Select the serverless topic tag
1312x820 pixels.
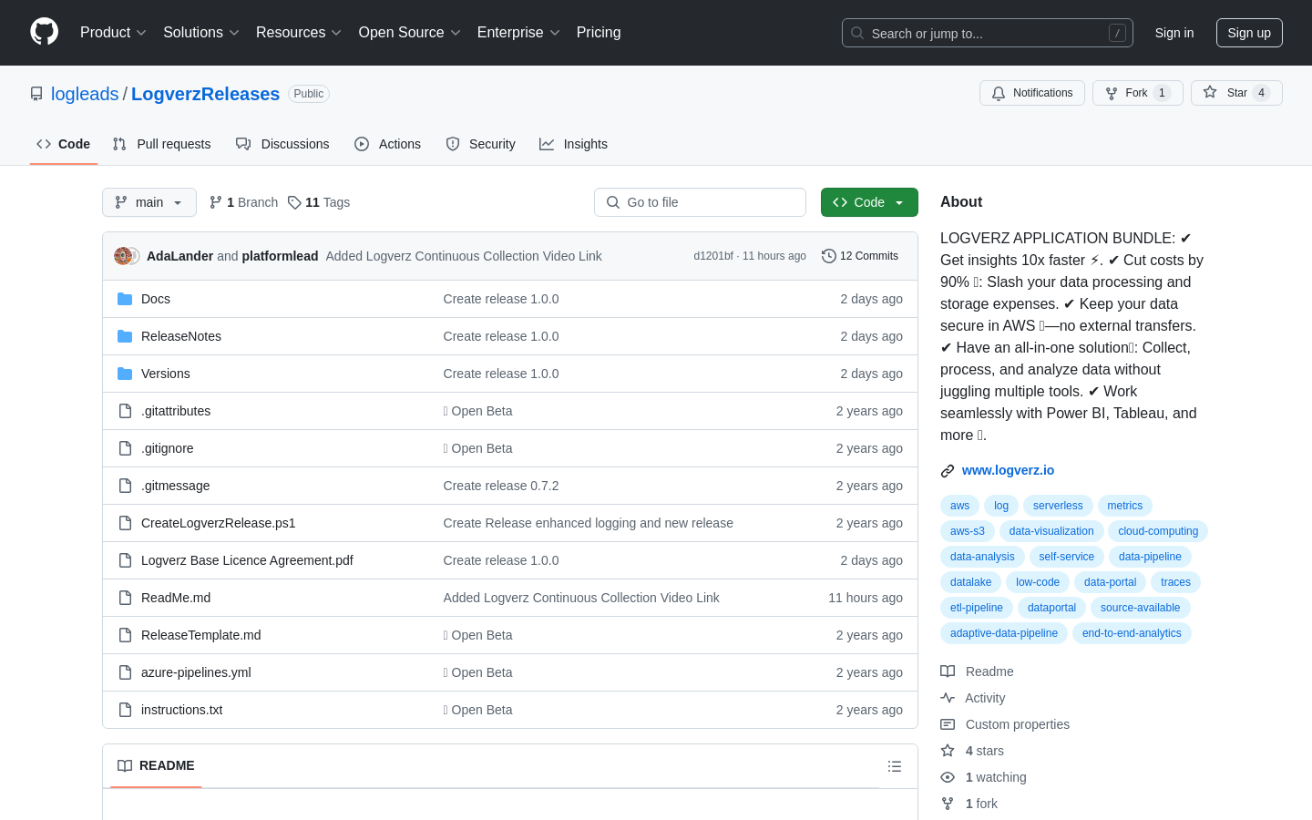point(1058,506)
